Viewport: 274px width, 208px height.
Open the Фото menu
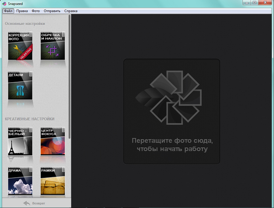[x=36, y=10]
